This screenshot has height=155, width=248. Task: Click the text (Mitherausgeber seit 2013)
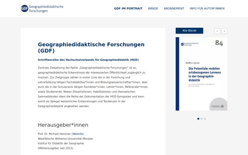[55, 148]
